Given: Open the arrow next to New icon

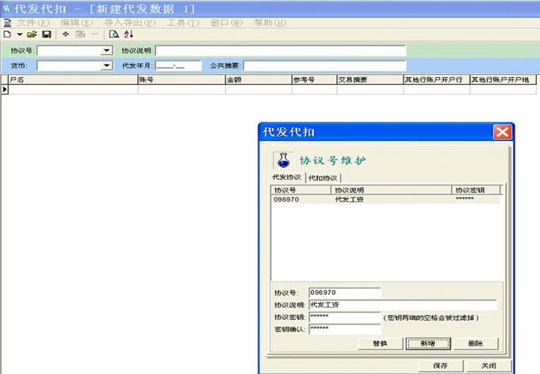Looking at the screenshot, I should pyautogui.click(x=19, y=35).
